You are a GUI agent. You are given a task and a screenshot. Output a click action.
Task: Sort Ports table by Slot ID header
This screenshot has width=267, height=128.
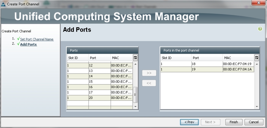coord(78,58)
